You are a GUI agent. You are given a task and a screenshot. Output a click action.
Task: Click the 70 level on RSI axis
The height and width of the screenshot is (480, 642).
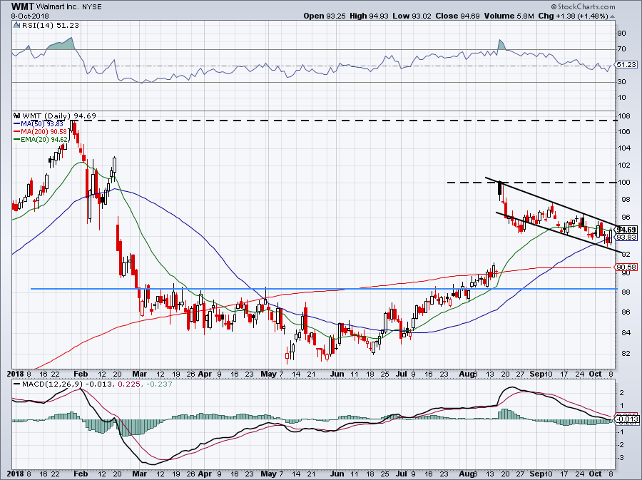click(x=622, y=49)
